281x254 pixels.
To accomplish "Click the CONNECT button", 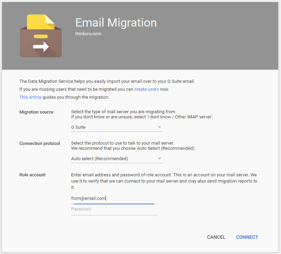I will [247, 237].
